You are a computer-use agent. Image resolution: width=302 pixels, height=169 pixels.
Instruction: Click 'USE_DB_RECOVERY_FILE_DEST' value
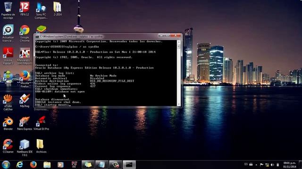click(x=112, y=81)
